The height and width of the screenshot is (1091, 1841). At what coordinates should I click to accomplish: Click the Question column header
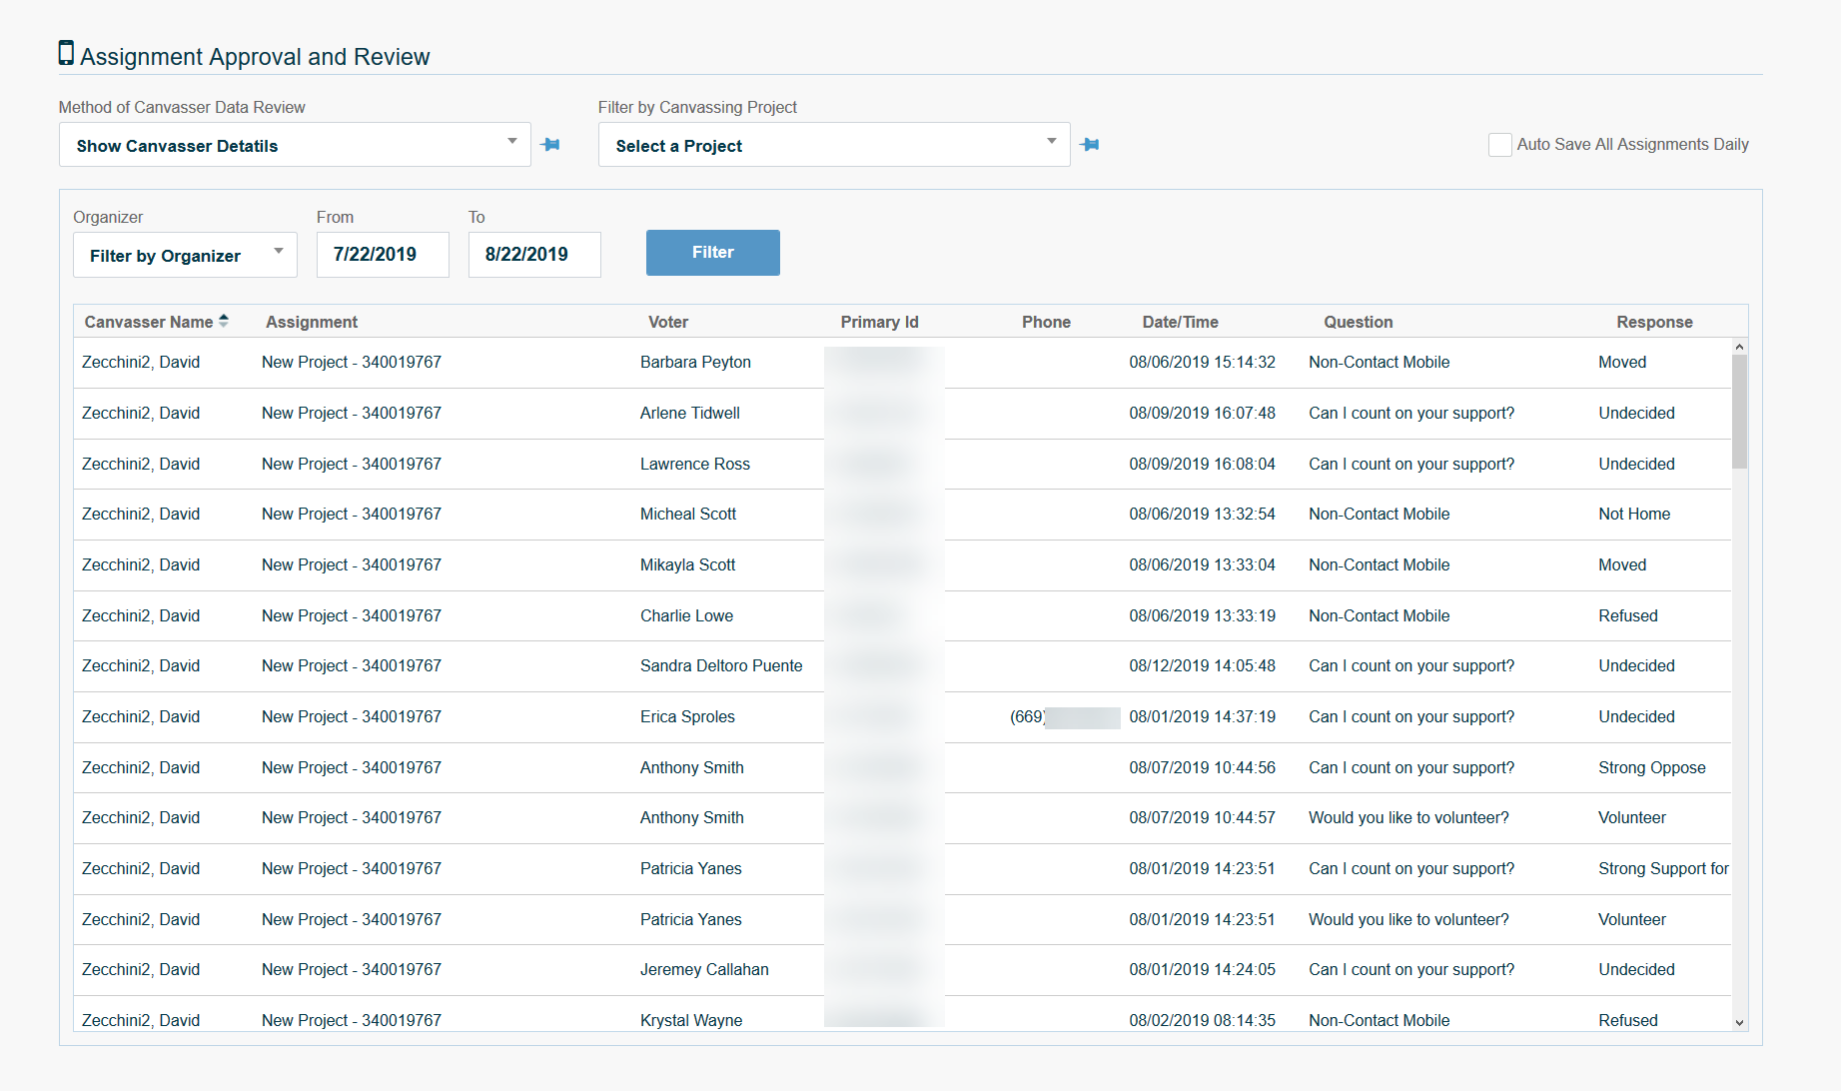[x=1358, y=322]
